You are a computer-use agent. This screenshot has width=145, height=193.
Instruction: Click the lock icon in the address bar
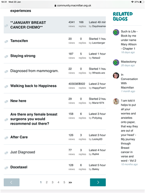click(55, 6)
